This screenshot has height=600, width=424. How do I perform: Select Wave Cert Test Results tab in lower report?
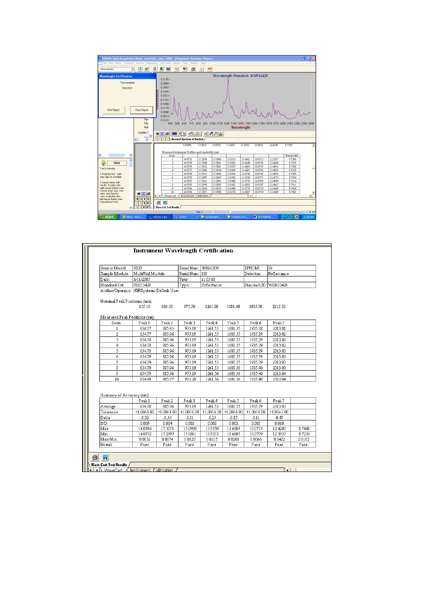(x=109, y=464)
